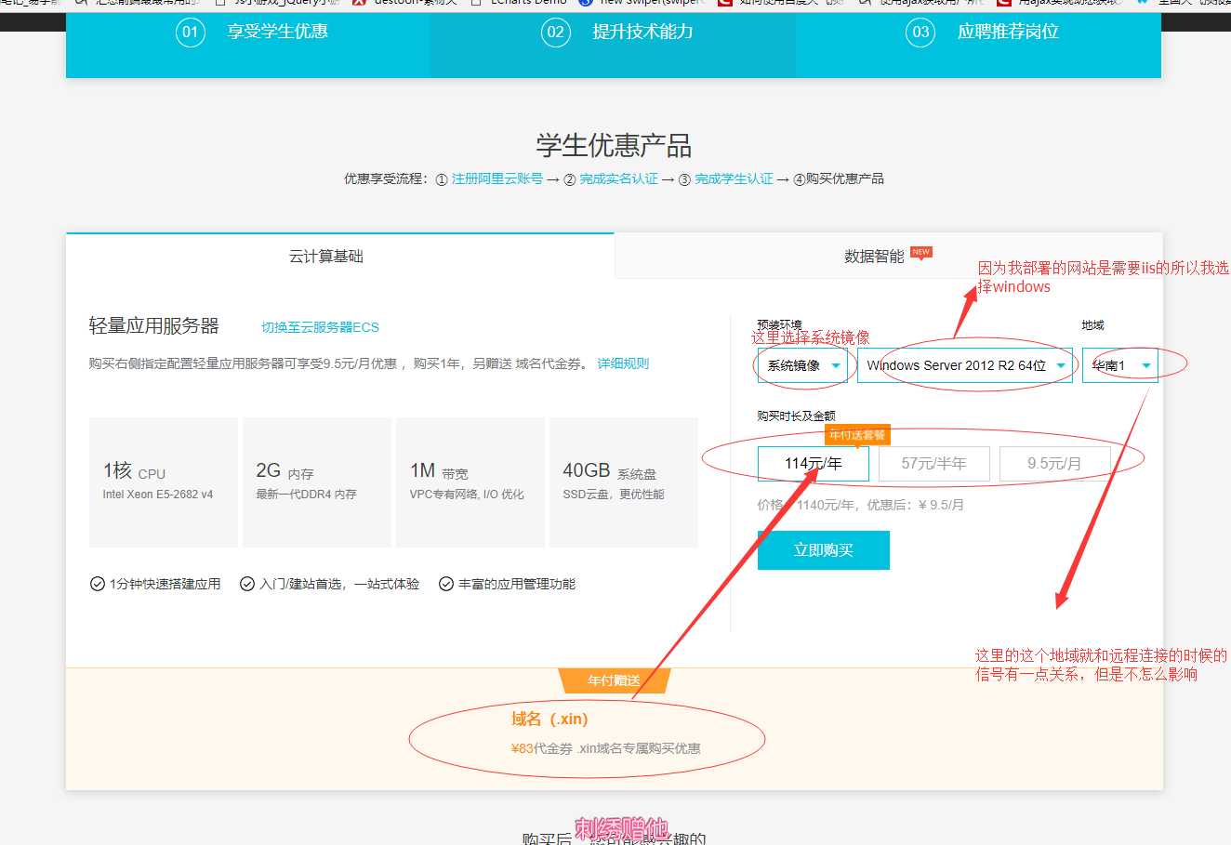
Task: Click the 1核 CPU spec card
Action: [164, 482]
